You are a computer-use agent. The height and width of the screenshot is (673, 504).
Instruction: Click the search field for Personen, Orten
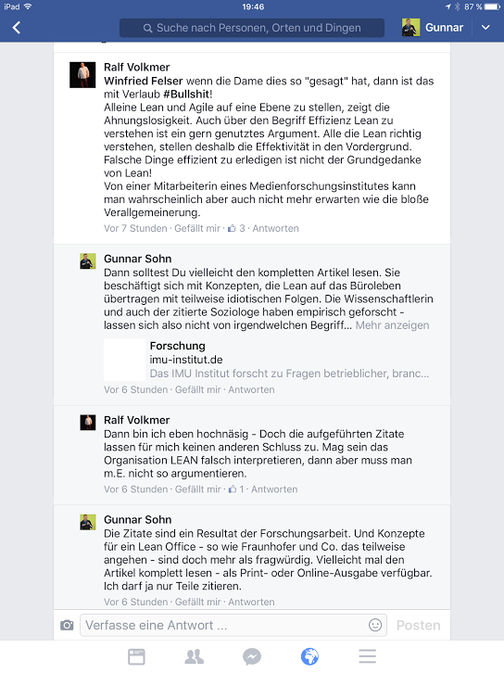pyautogui.click(x=252, y=28)
